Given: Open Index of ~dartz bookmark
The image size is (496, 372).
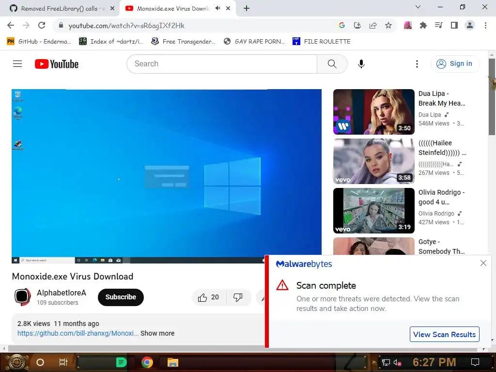Looking at the screenshot, I should coord(111,42).
